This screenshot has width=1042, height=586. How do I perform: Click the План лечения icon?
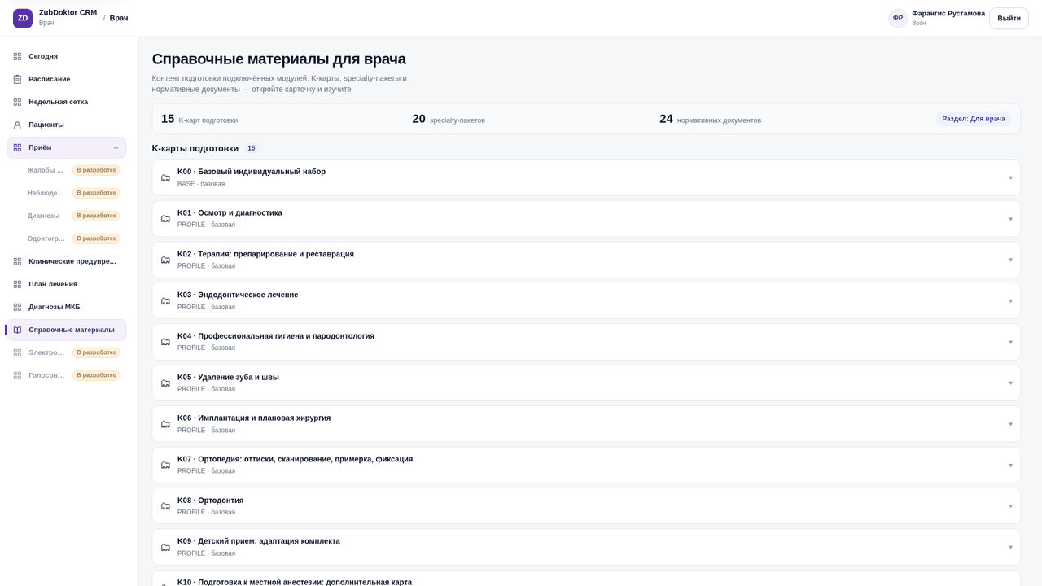[x=17, y=284]
